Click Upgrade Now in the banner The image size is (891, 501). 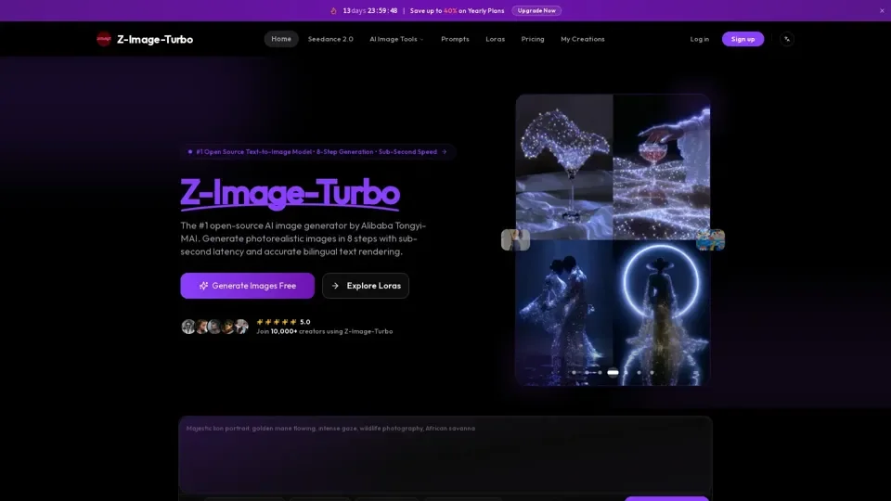tap(536, 11)
